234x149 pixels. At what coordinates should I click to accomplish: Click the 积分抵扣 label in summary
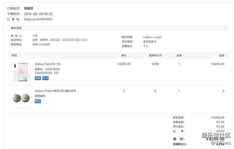179,127
